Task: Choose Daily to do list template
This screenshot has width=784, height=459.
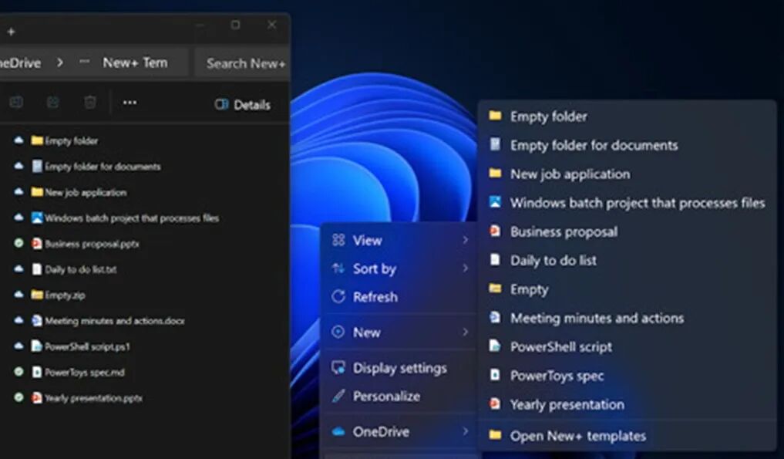Action: pyautogui.click(x=627, y=260)
